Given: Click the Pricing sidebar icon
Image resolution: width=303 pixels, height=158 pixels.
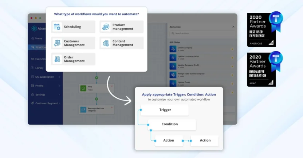Looking at the screenshot, I should coord(32,86).
